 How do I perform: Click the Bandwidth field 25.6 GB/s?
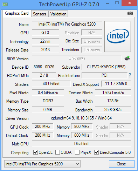pyautogui.click(x=113, y=110)
